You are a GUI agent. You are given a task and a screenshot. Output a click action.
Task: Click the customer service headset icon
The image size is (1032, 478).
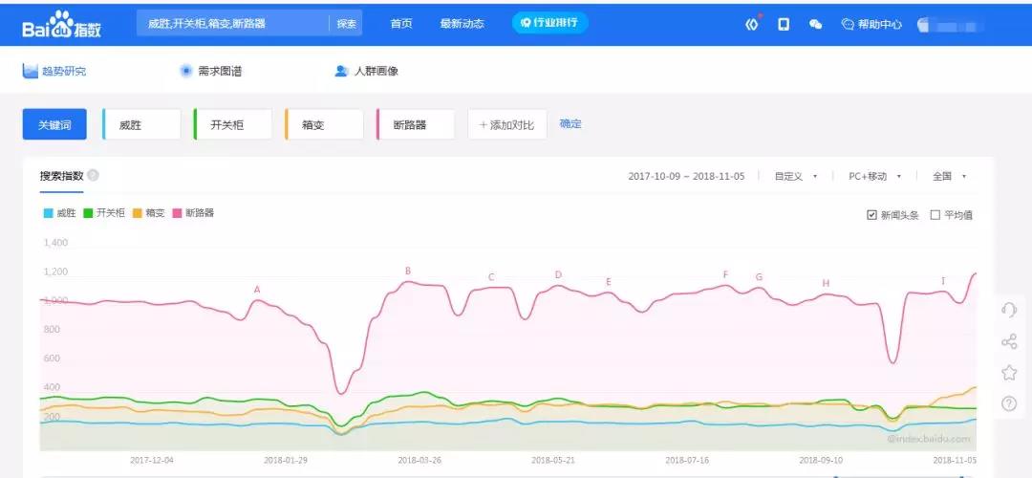point(1008,309)
